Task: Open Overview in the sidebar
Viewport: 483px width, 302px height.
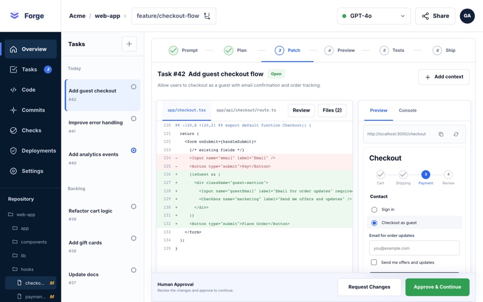Action: click(30, 49)
